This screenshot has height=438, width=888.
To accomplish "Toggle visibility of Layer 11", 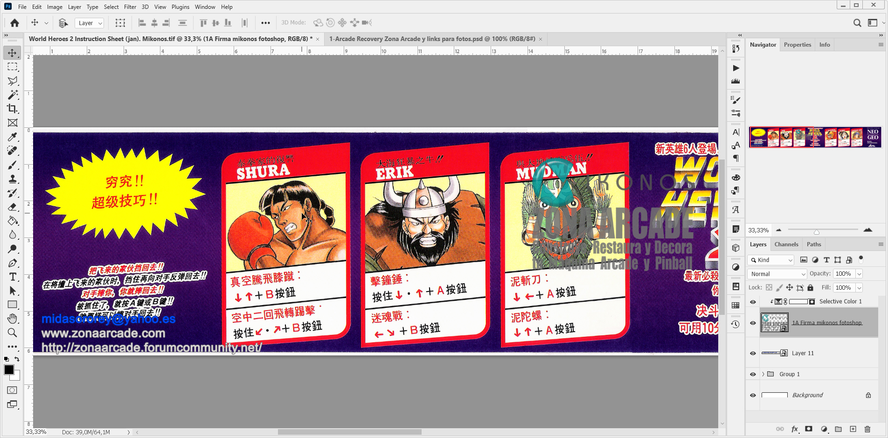I will click(x=753, y=353).
